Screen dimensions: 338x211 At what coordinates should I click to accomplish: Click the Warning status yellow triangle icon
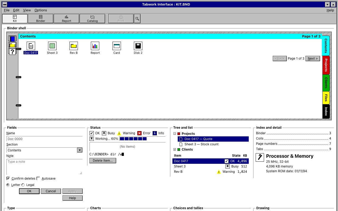click(x=119, y=133)
